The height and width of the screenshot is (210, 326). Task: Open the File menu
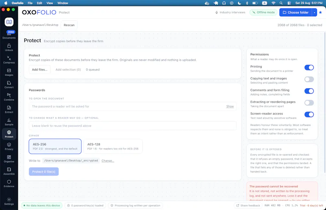(30, 3)
